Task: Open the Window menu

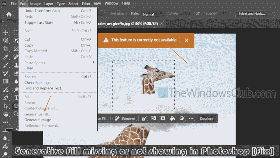Action: (112, 3)
